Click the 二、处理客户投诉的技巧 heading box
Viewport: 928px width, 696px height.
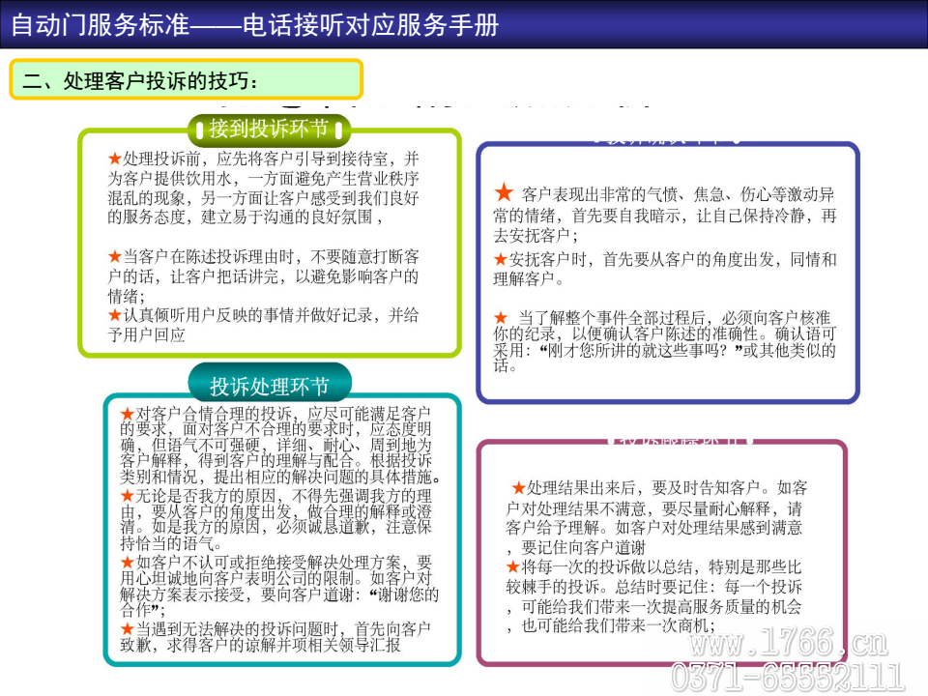[186, 80]
